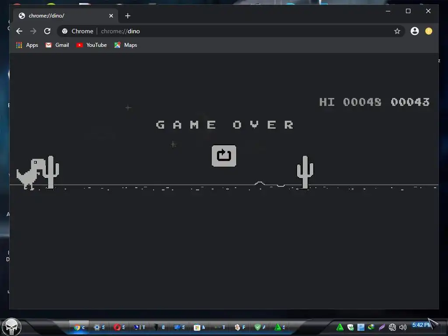The height and width of the screenshot is (336, 448).
Task: Click the cactus on the right side
Action: pos(305,172)
